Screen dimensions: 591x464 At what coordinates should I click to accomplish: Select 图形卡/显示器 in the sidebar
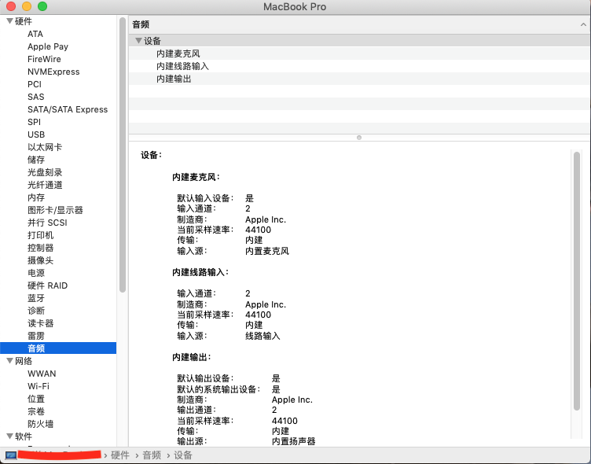point(55,210)
